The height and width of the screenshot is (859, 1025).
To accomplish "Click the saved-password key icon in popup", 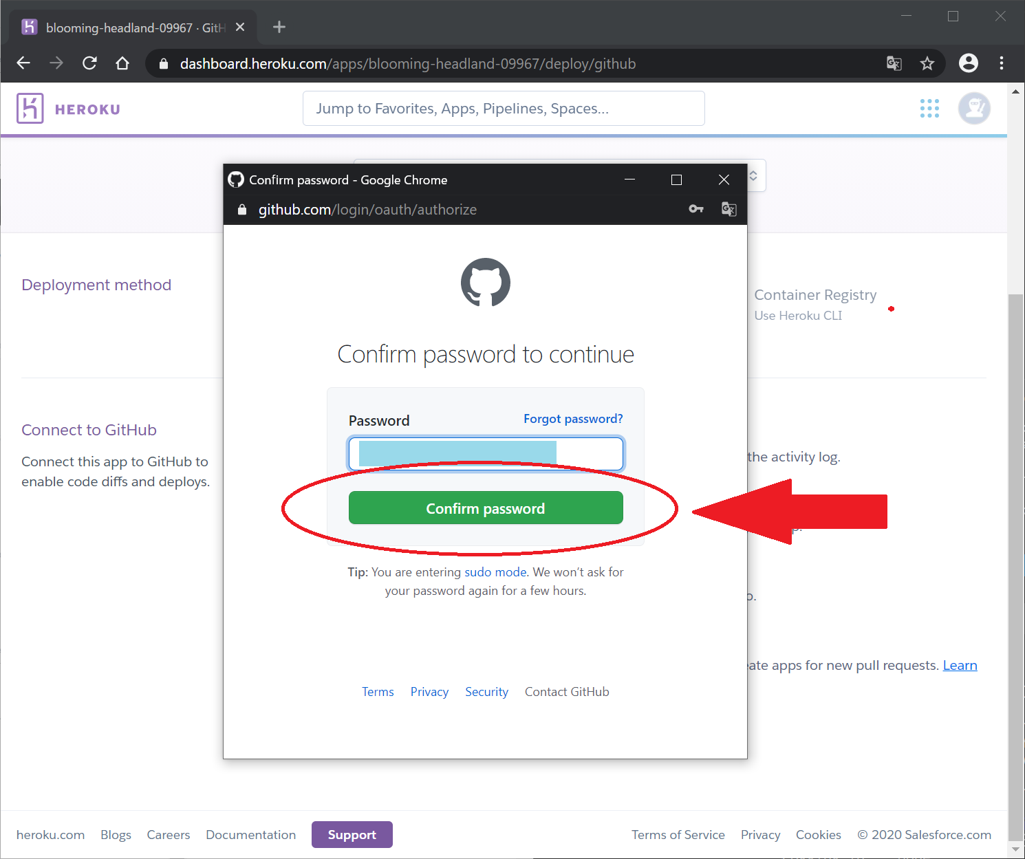I will 696,209.
